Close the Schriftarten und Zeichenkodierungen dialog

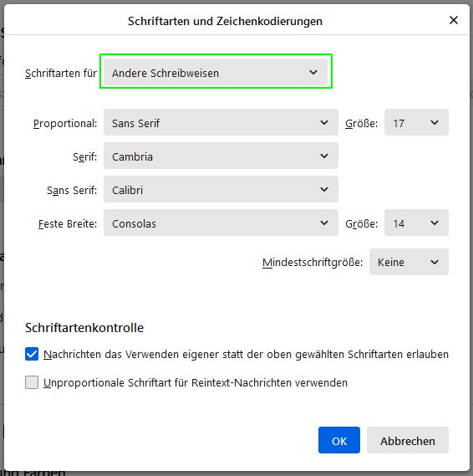coord(453,20)
